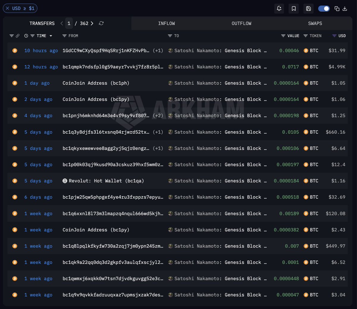357x309 pixels.
Task: Go to the next transfers page
Action: click(92, 23)
